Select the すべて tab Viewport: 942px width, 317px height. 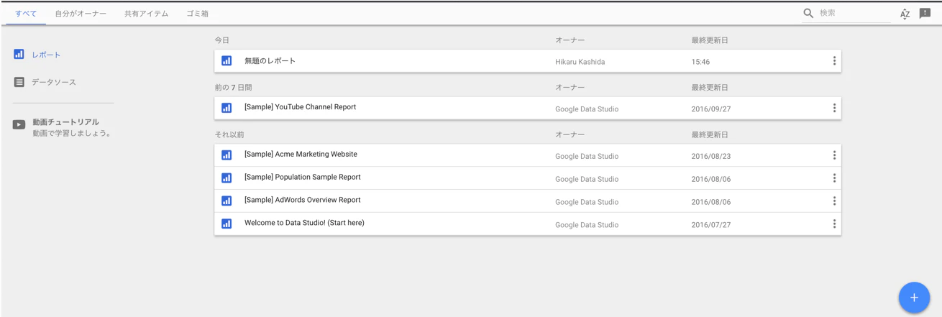pos(26,14)
